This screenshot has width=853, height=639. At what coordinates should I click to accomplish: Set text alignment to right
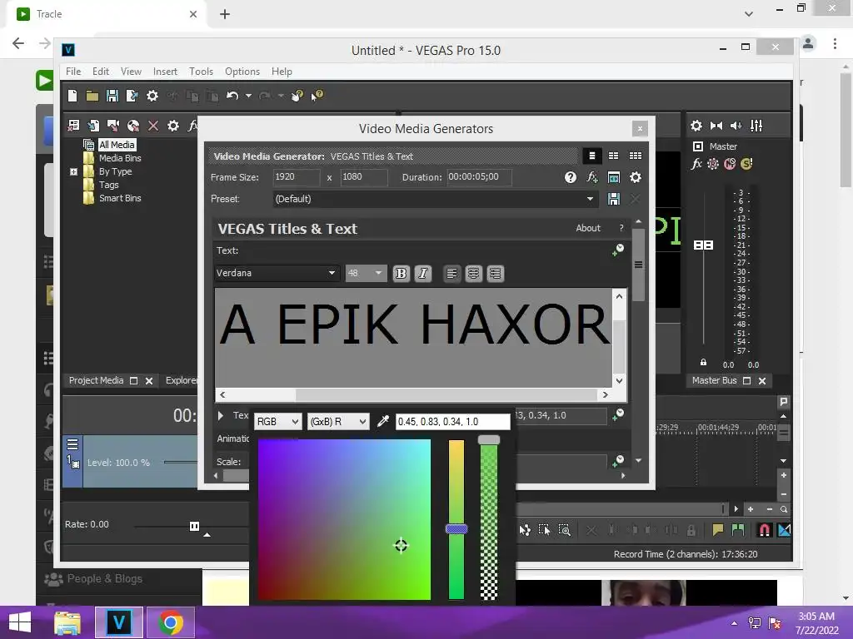point(495,273)
